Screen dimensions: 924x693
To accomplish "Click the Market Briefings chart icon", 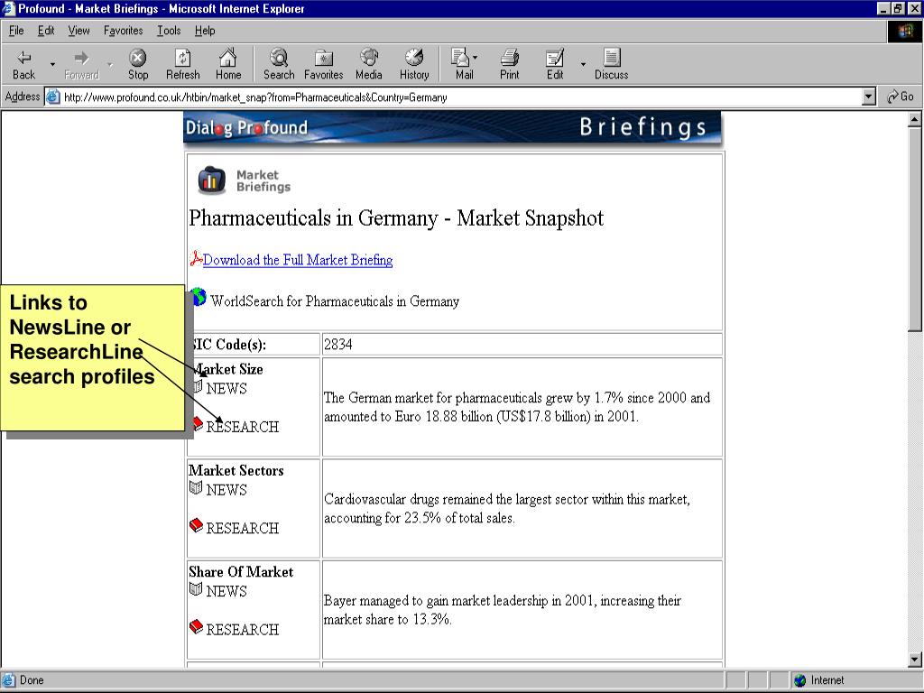I will (211, 180).
